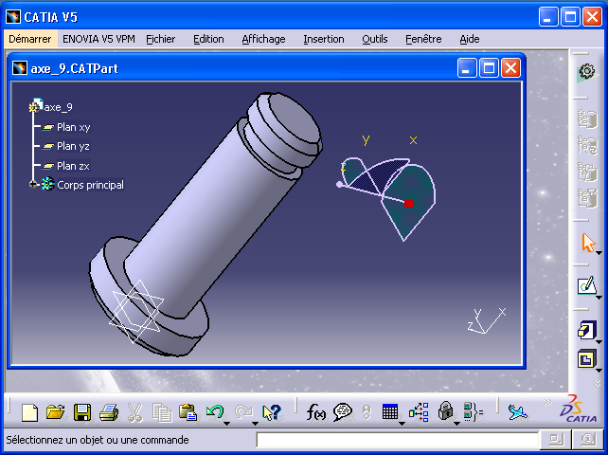This screenshot has width=608, height=455.
Task: Open the padlock icon dropdown arrow
Action: [x=456, y=423]
